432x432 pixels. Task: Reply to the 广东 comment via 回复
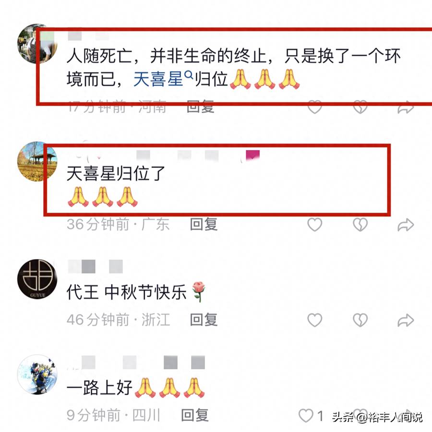click(x=204, y=224)
